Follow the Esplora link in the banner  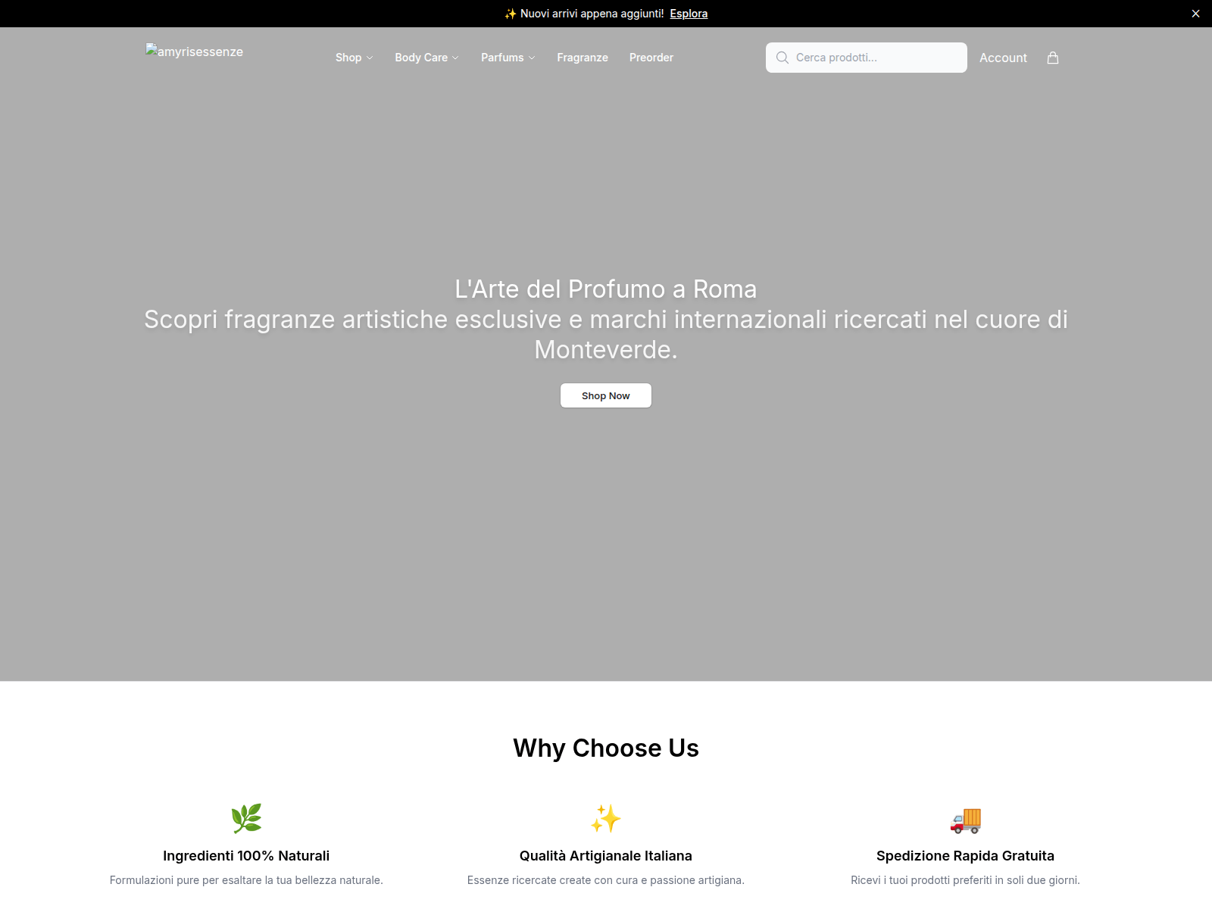pos(689,14)
